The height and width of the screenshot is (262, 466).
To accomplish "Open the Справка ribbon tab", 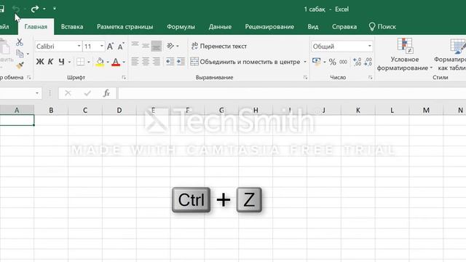I will 344,27.
